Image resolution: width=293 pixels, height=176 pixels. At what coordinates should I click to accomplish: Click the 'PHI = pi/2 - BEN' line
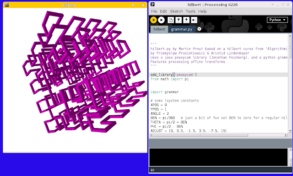[x=167, y=126]
